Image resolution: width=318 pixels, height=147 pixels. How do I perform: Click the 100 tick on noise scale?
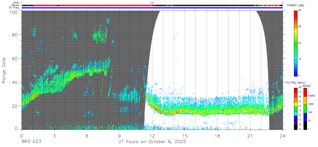click(x=310, y=112)
